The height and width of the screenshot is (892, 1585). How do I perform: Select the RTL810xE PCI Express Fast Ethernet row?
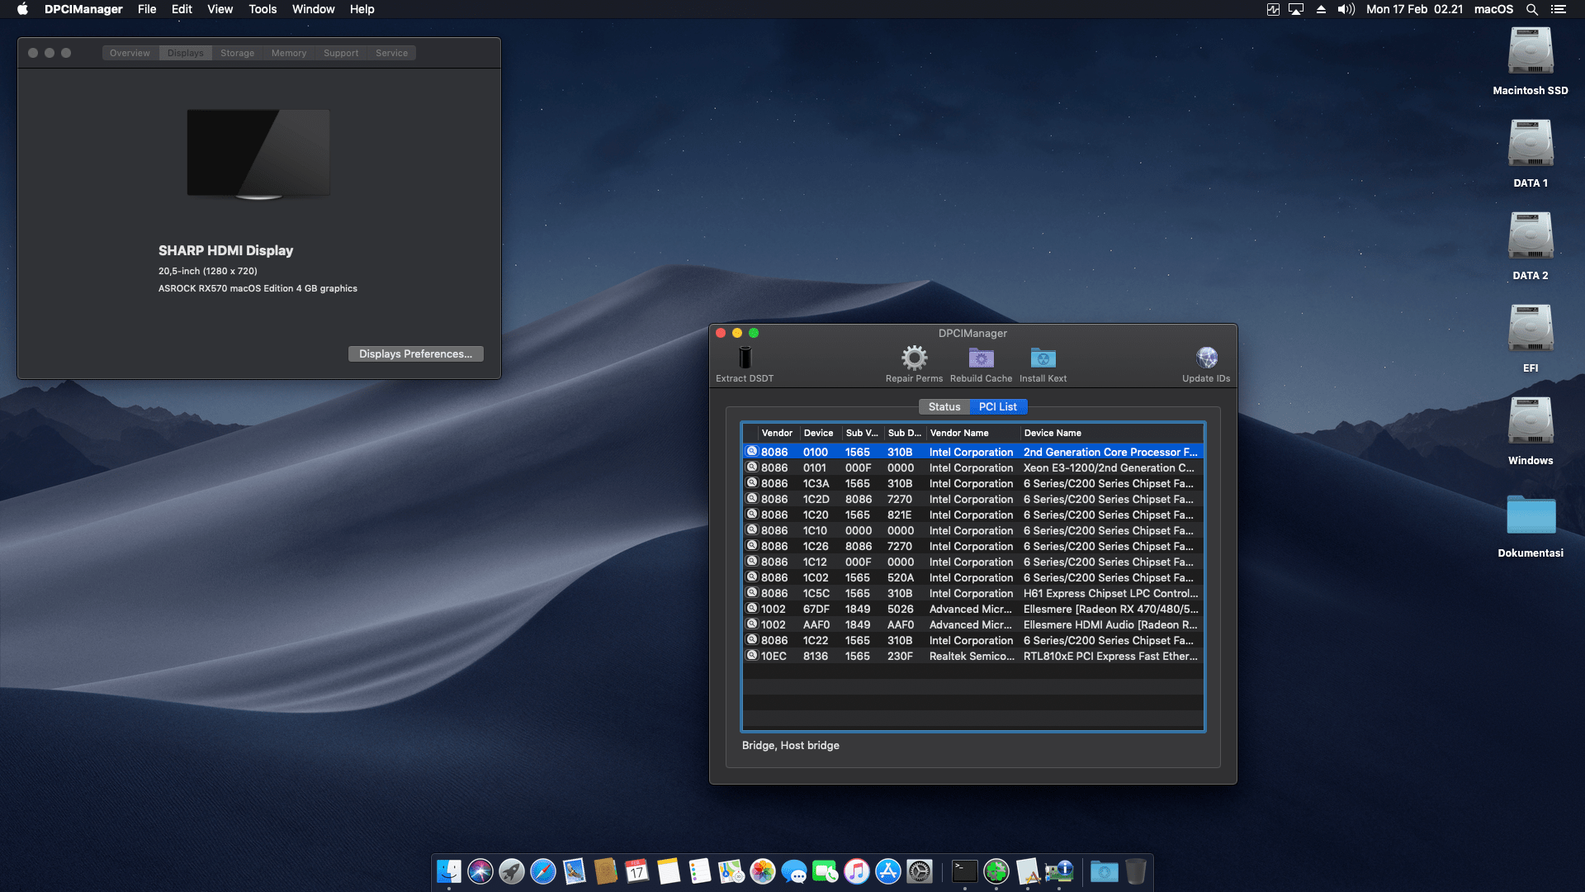972,657
